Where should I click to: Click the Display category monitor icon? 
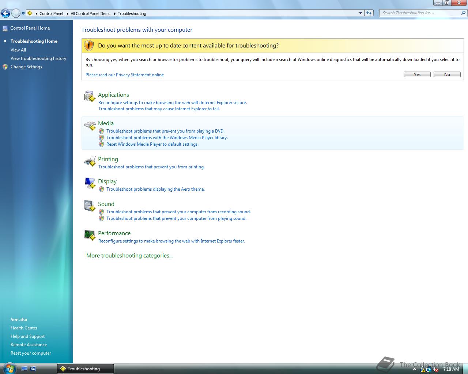[90, 183]
